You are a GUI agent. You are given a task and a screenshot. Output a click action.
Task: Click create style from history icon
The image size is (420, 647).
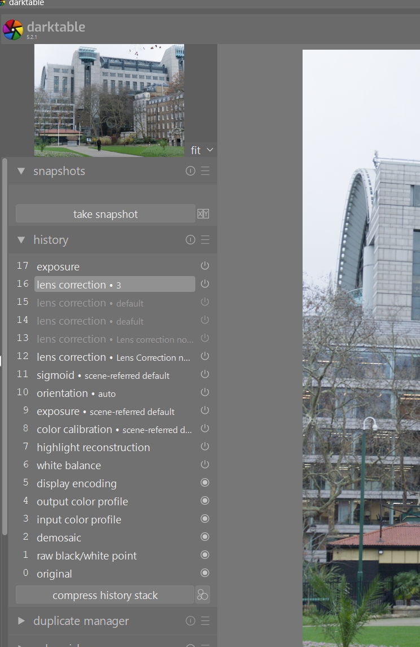203,594
